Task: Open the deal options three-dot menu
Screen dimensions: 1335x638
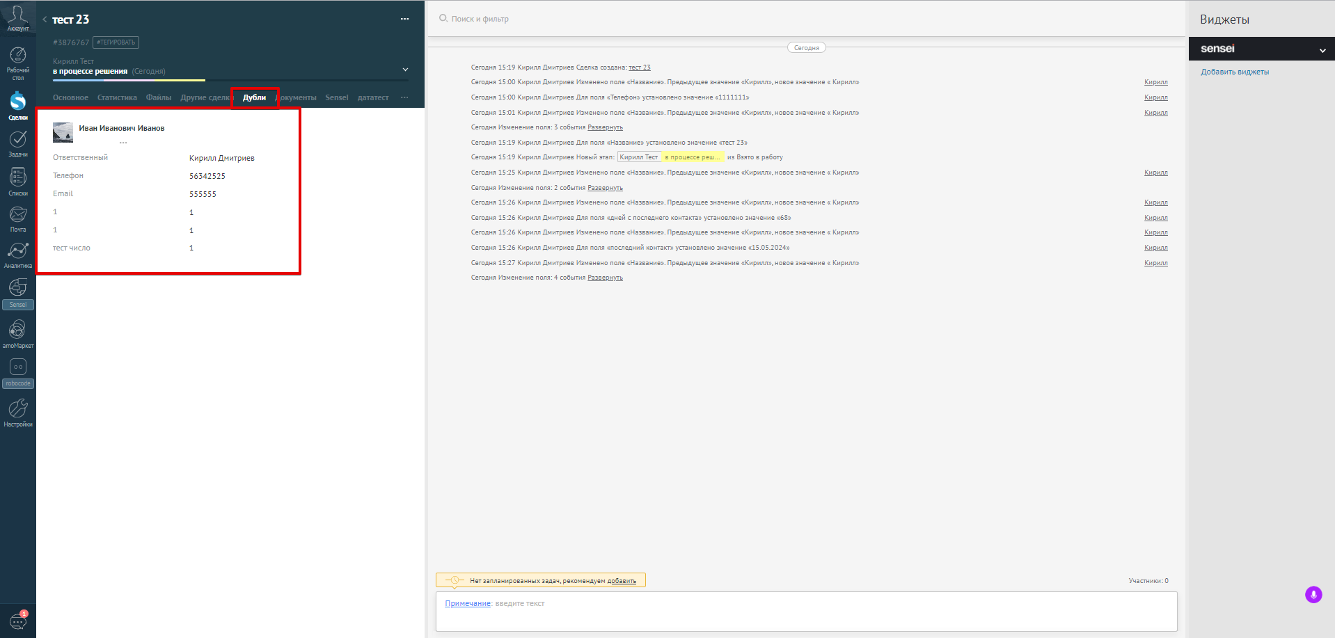Action: click(x=404, y=19)
